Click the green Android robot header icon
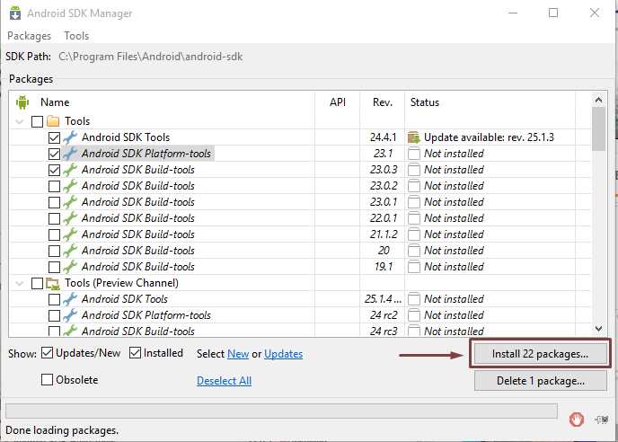 22,102
